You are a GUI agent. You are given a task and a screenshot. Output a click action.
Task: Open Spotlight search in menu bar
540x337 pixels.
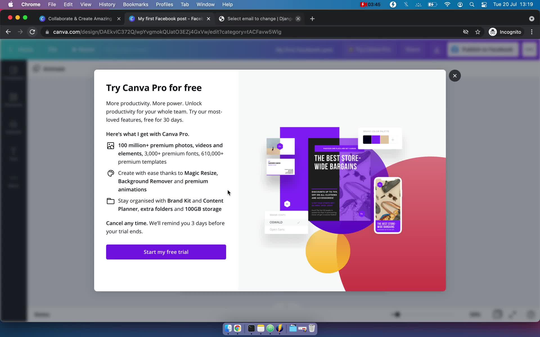click(x=472, y=4)
